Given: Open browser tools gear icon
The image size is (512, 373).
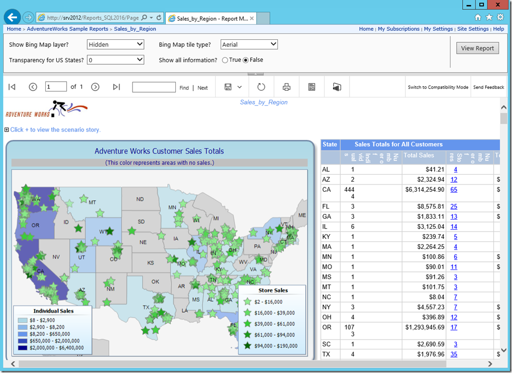Looking at the screenshot, I should [500, 17].
